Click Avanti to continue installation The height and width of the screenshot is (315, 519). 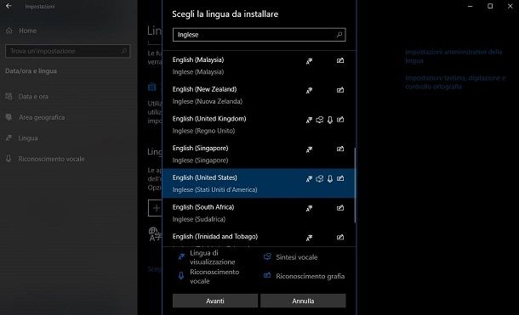click(215, 301)
